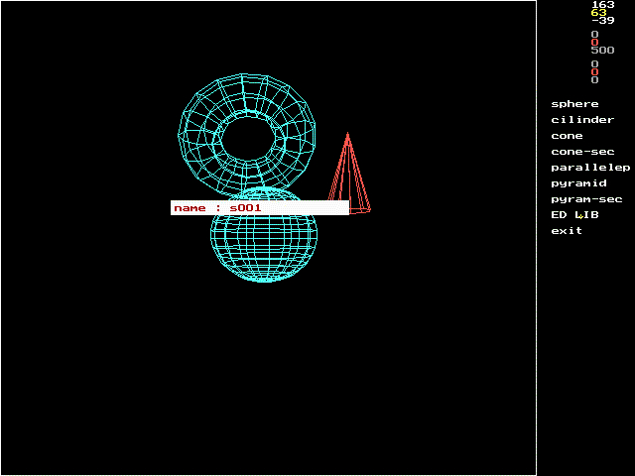Image resolution: width=635 pixels, height=476 pixels.
Task: Select the cone-sec option
Action: [x=582, y=152]
